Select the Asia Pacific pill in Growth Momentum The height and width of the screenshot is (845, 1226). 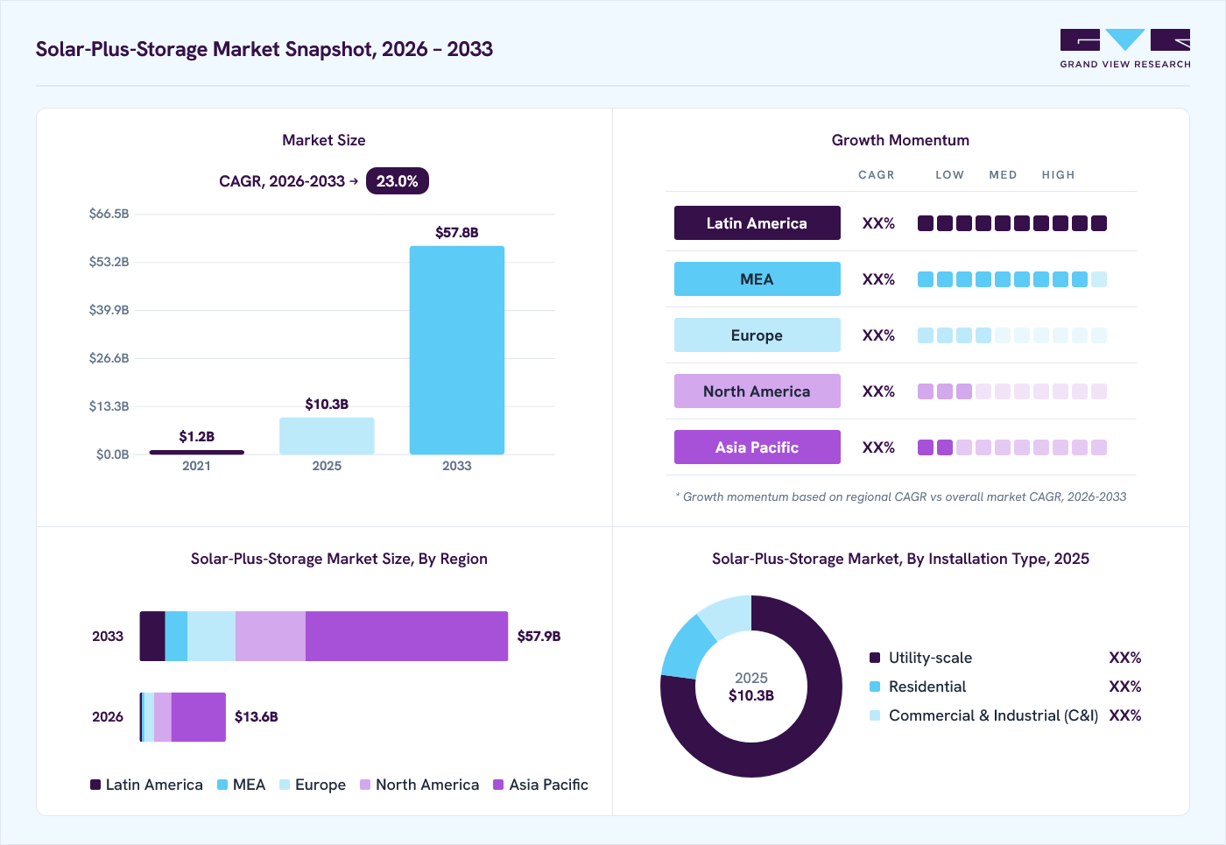click(x=757, y=447)
